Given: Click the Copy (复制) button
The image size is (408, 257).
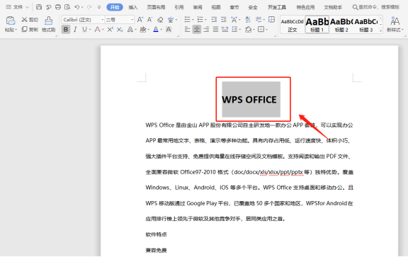Looking at the screenshot, I should pyautogui.click(x=30, y=30).
